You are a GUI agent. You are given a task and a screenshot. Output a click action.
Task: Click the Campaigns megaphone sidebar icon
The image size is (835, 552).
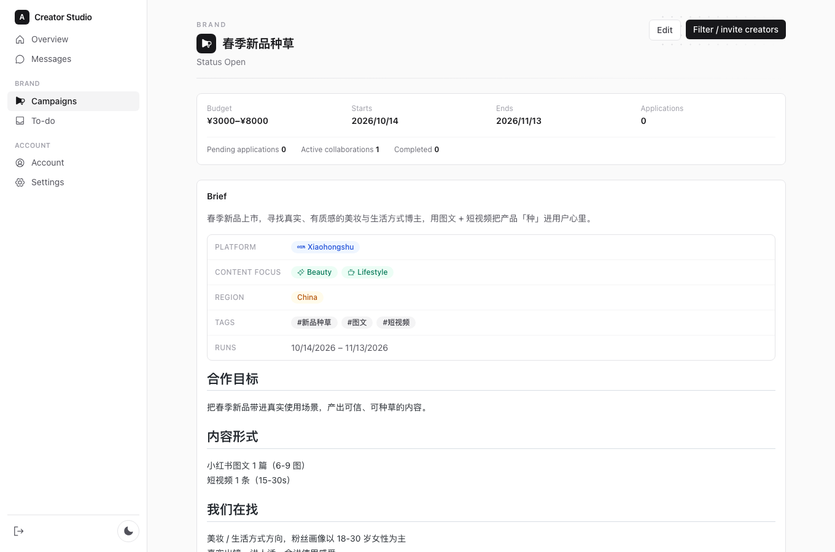pos(20,101)
